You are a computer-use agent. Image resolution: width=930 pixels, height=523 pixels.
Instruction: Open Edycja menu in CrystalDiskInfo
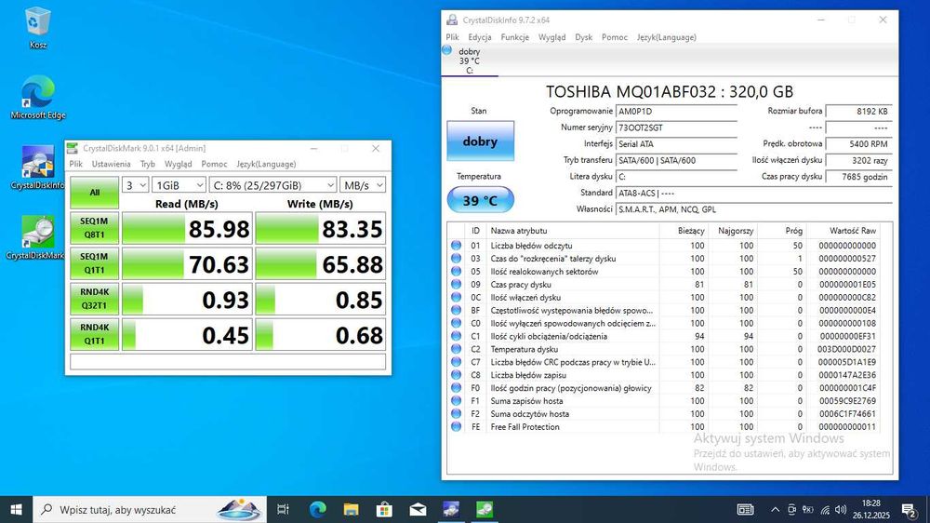(479, 37)
